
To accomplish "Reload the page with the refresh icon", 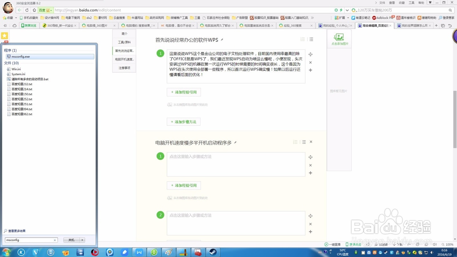I will coord(27,10).
